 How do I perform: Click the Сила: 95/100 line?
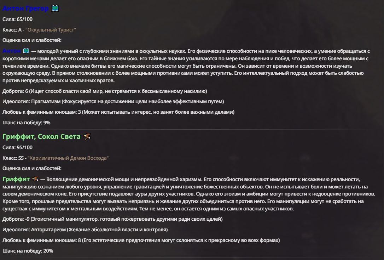(x=17, y=147)
